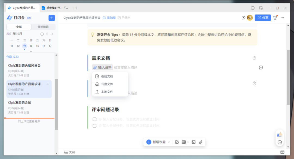Switch to the 最近编辑 tab
294x159 pixels.
pos(43,27)
